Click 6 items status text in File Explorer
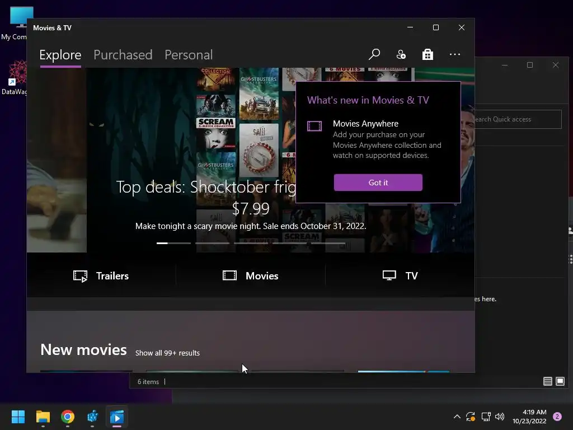Viewport: 573px width, 430px height. tap(148, 382)
